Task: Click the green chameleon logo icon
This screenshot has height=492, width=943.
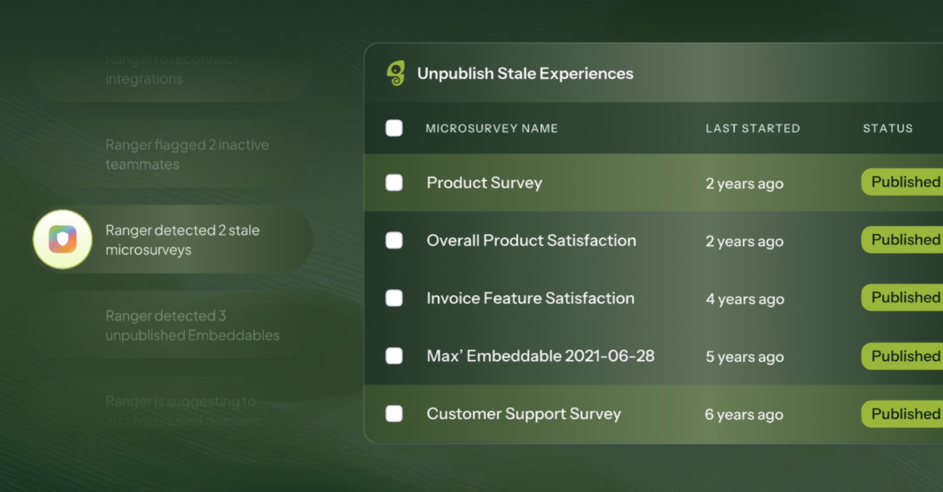Action: pos(396,73)
